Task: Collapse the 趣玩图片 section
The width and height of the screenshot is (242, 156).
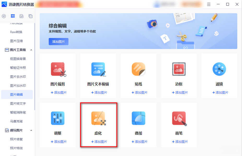Action: [31, 130]
